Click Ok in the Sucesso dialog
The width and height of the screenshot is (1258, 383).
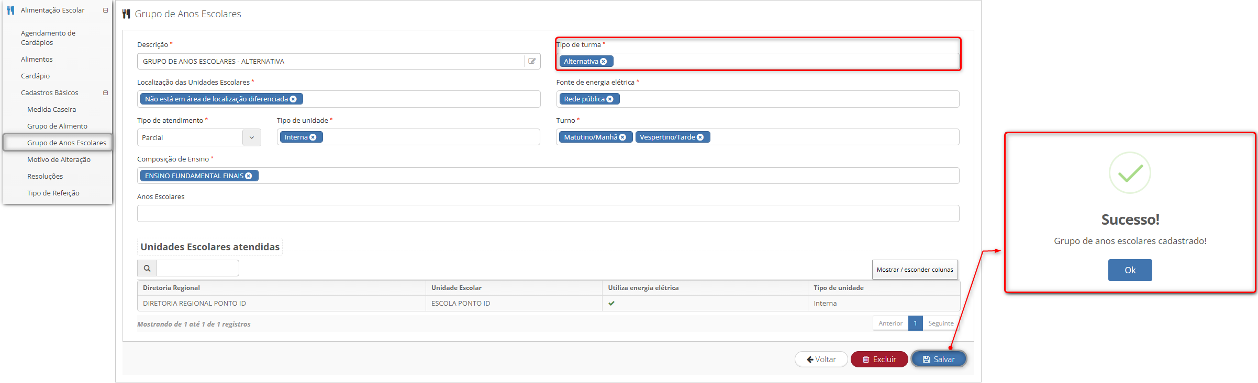(1130, 270)
